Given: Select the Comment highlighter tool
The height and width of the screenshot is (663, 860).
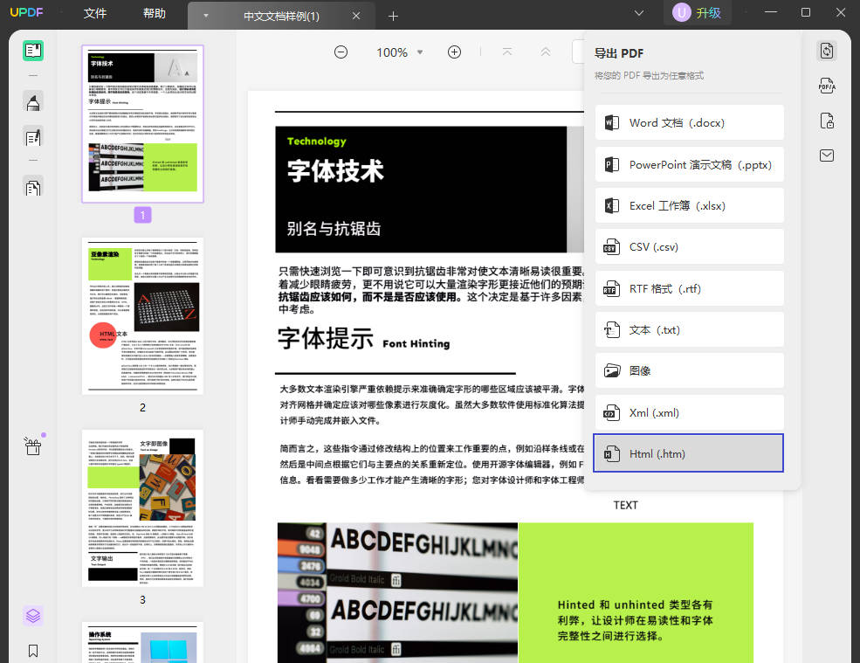Looking at the screenshot, I should [x=33, y=102].
